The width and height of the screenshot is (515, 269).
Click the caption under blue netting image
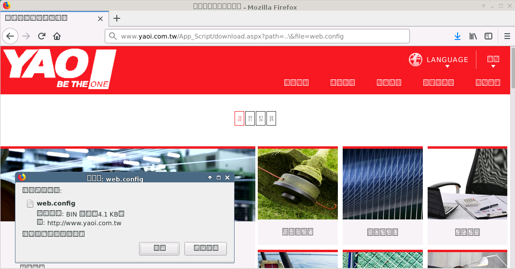(x=383, y=232)
